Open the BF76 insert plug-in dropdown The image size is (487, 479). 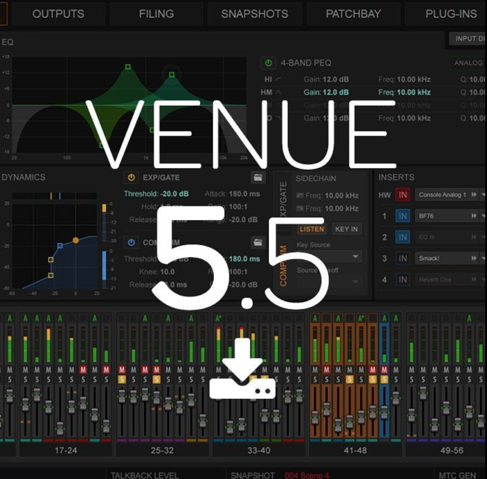(483, 216)
